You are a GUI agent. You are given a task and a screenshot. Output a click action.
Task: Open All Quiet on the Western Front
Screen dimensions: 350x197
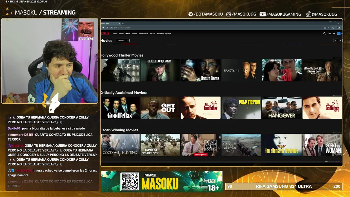(x=241, y=145)
